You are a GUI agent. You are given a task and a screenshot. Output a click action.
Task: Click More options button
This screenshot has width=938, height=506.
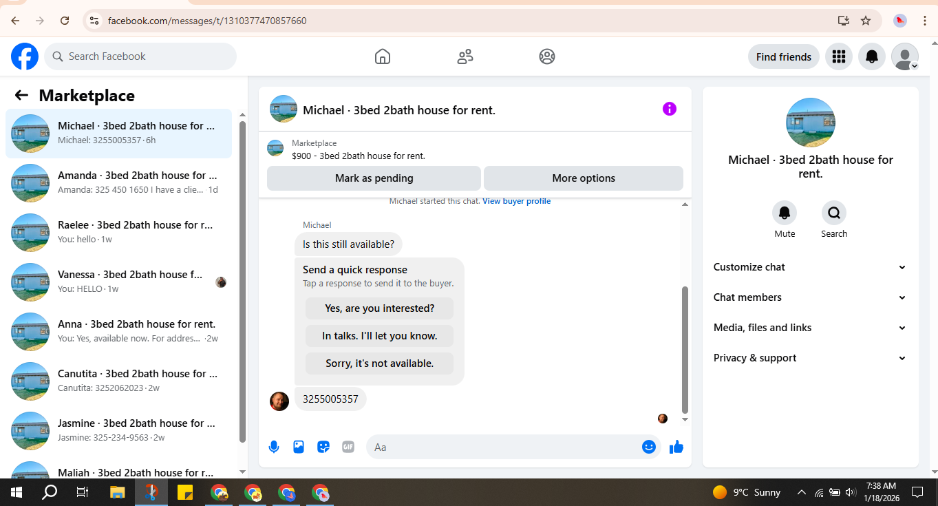[x=584, y=178]
